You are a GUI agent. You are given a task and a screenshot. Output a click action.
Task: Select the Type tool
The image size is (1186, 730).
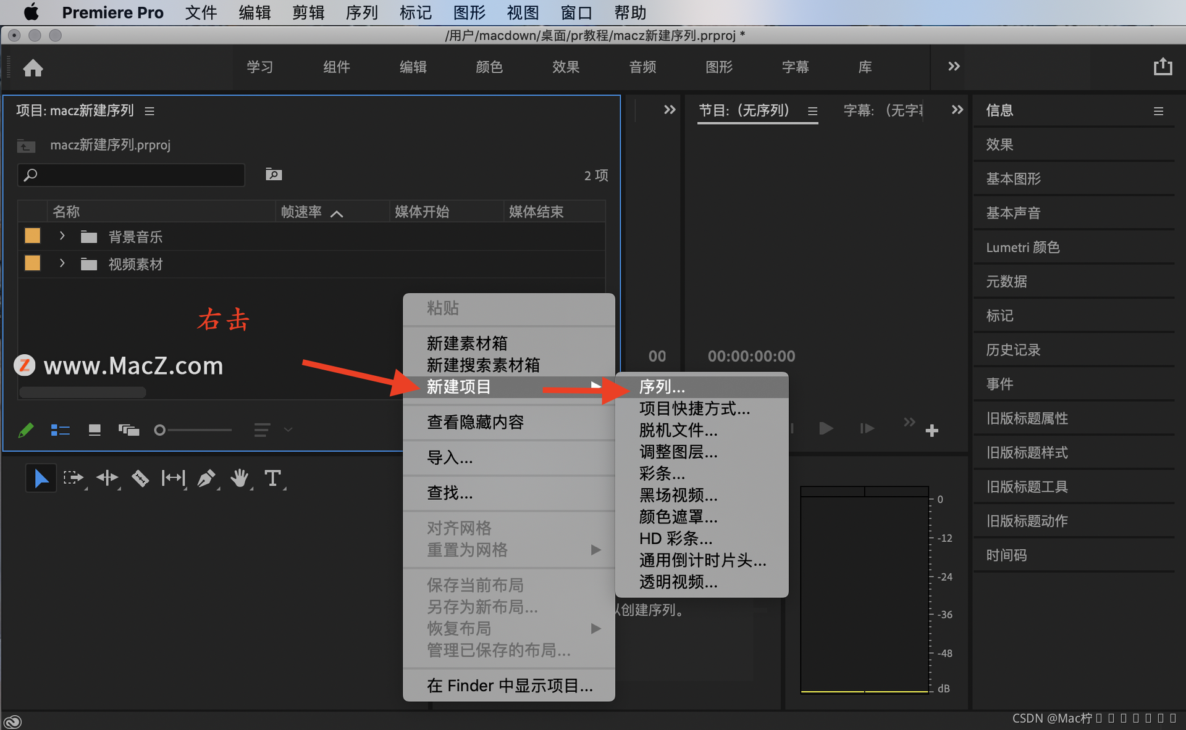click(x=272, y=478)
